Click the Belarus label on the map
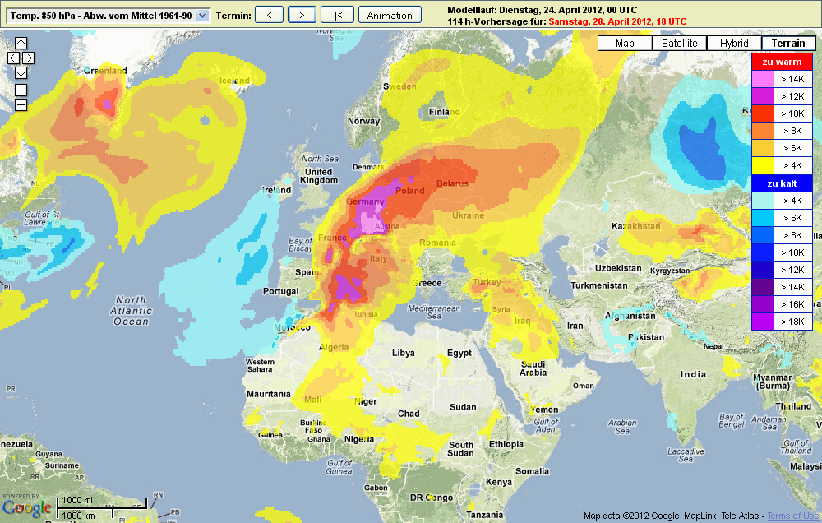 (x=452, y=183)
